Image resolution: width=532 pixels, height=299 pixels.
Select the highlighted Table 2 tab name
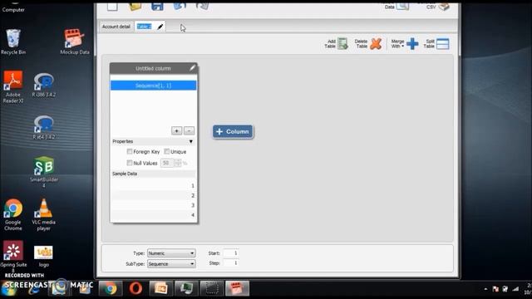(144, 27)
